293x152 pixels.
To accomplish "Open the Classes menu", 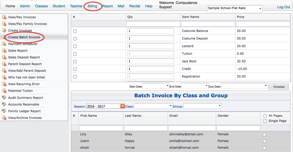I will pyautogui.click(x=41, y=6).
